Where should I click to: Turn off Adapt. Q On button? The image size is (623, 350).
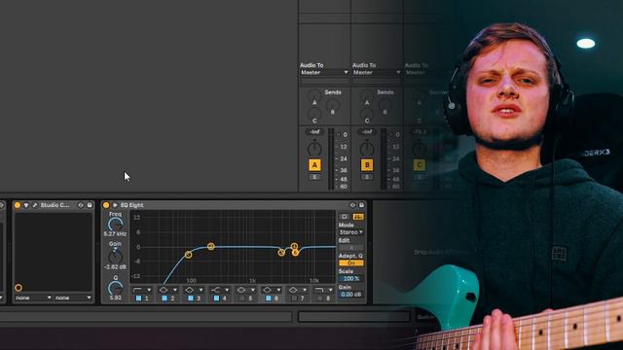tap(351, 263)
